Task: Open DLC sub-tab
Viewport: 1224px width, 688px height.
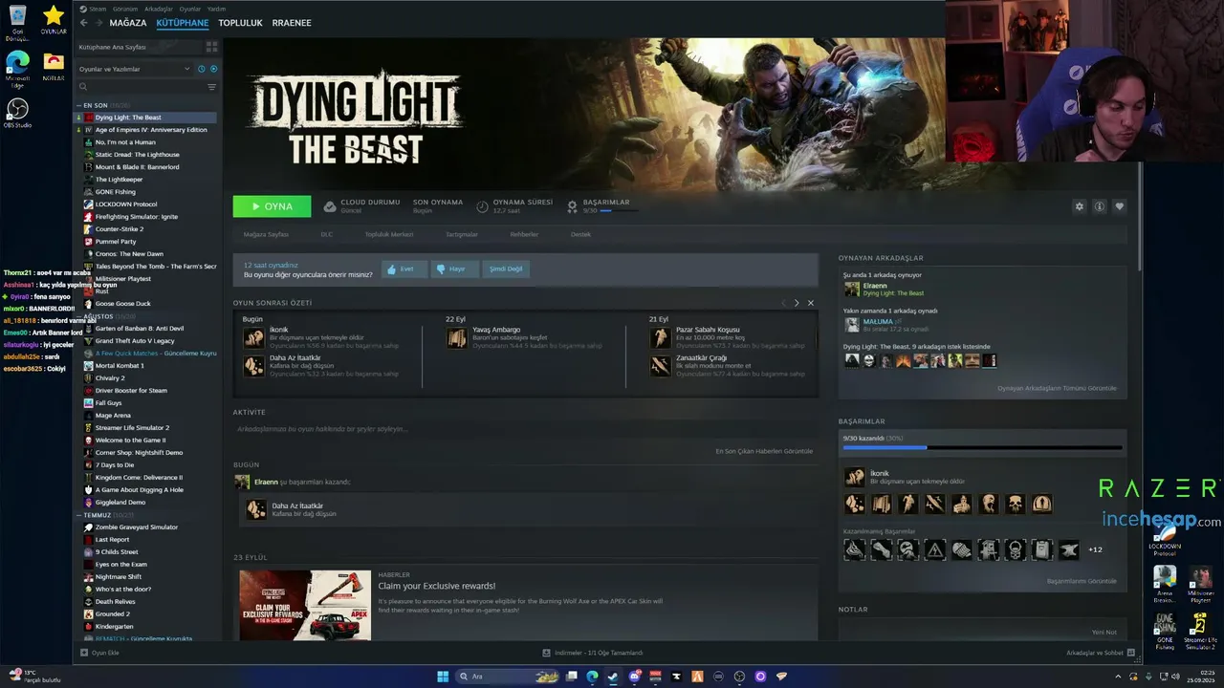Action: 327,234
